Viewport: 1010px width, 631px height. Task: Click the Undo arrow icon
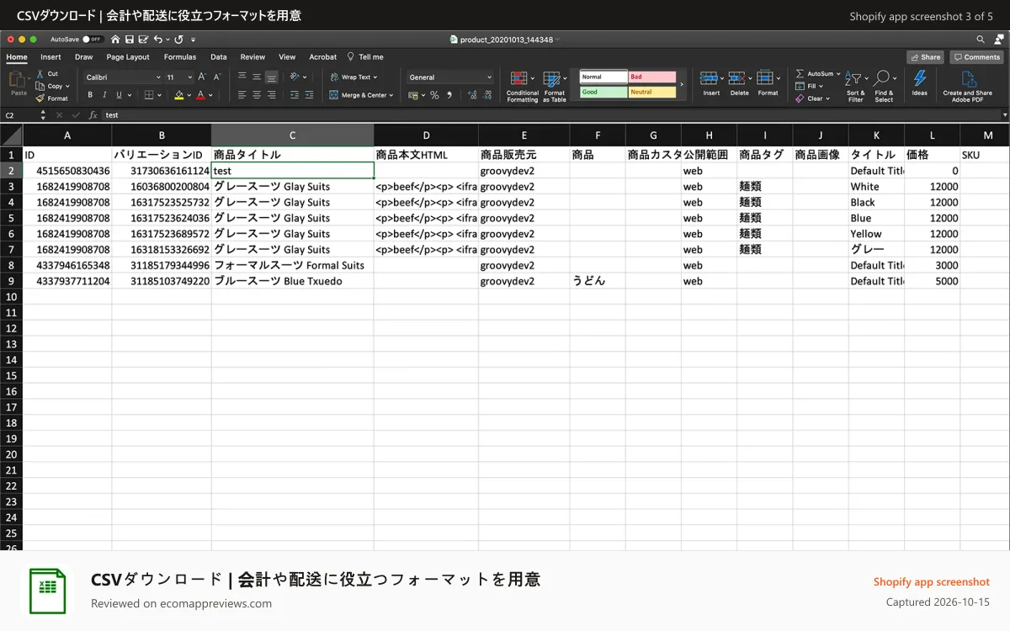tap(157, 40)
